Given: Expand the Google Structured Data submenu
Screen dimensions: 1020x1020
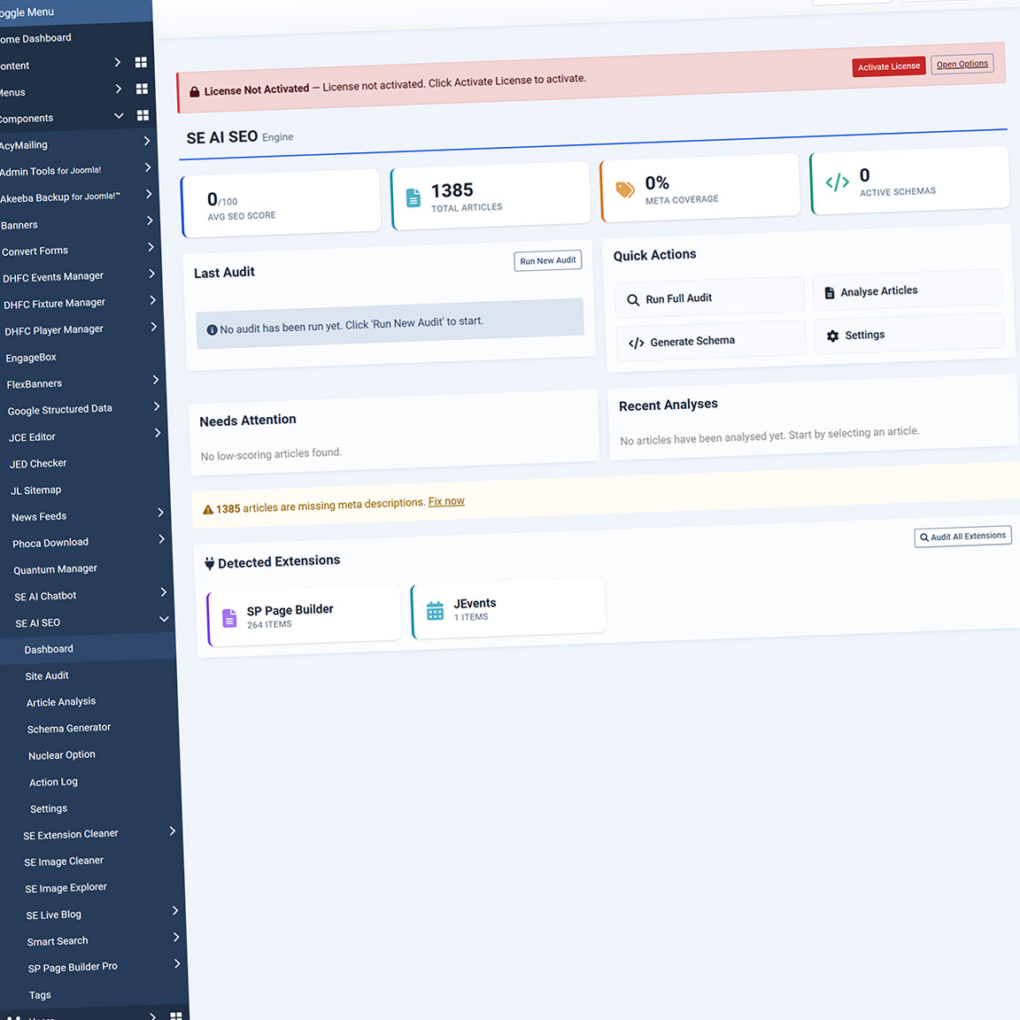Looking at the screenshot, I should click(x=157, y=406).
